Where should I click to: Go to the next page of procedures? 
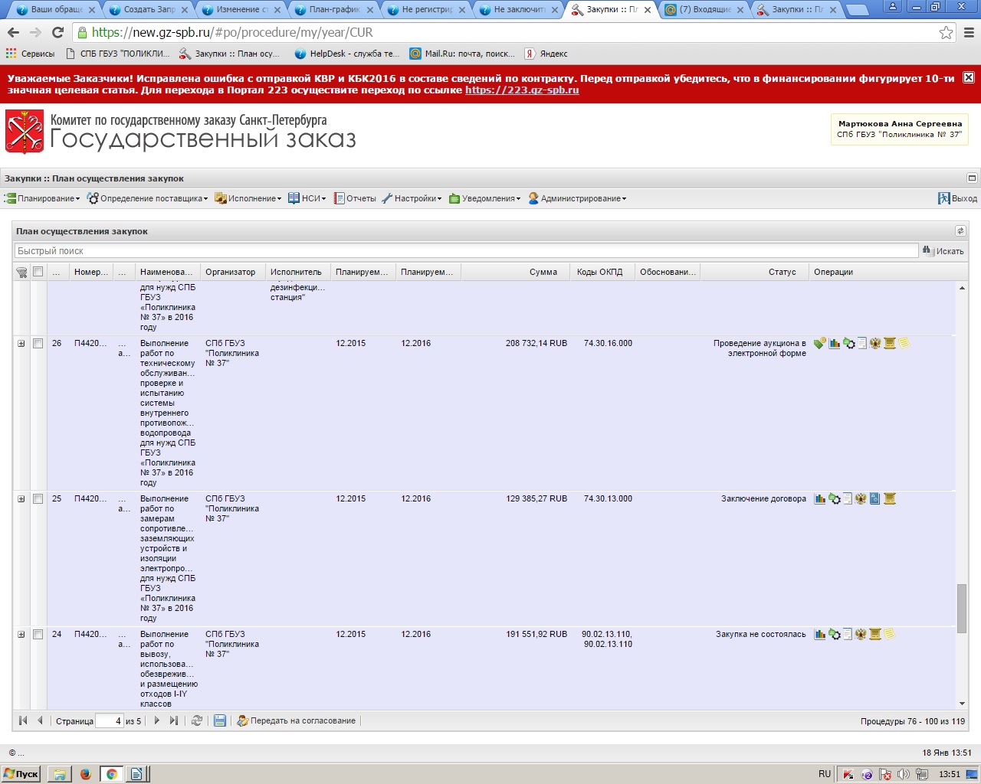tap(157, 720)
